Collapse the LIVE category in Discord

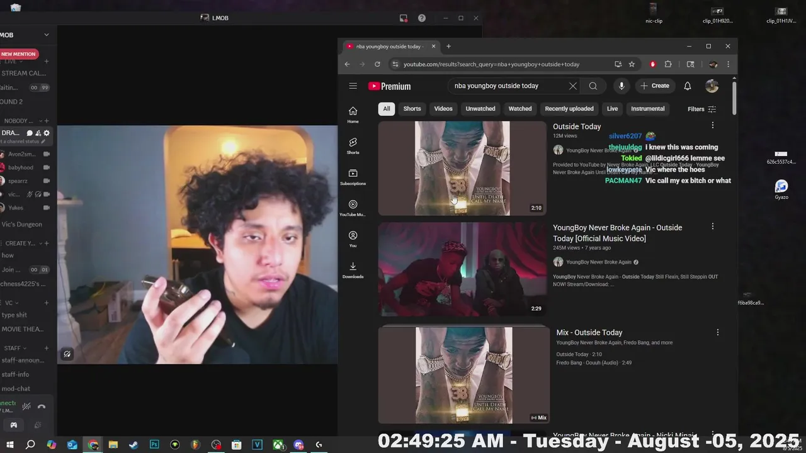click(x=21, y=62)
